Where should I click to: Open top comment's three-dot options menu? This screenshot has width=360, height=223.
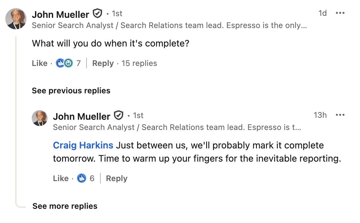[x=340, y=13]
